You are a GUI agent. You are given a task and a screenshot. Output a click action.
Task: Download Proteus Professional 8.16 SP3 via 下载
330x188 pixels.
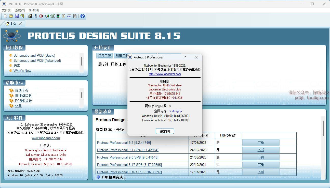[261, 172]
